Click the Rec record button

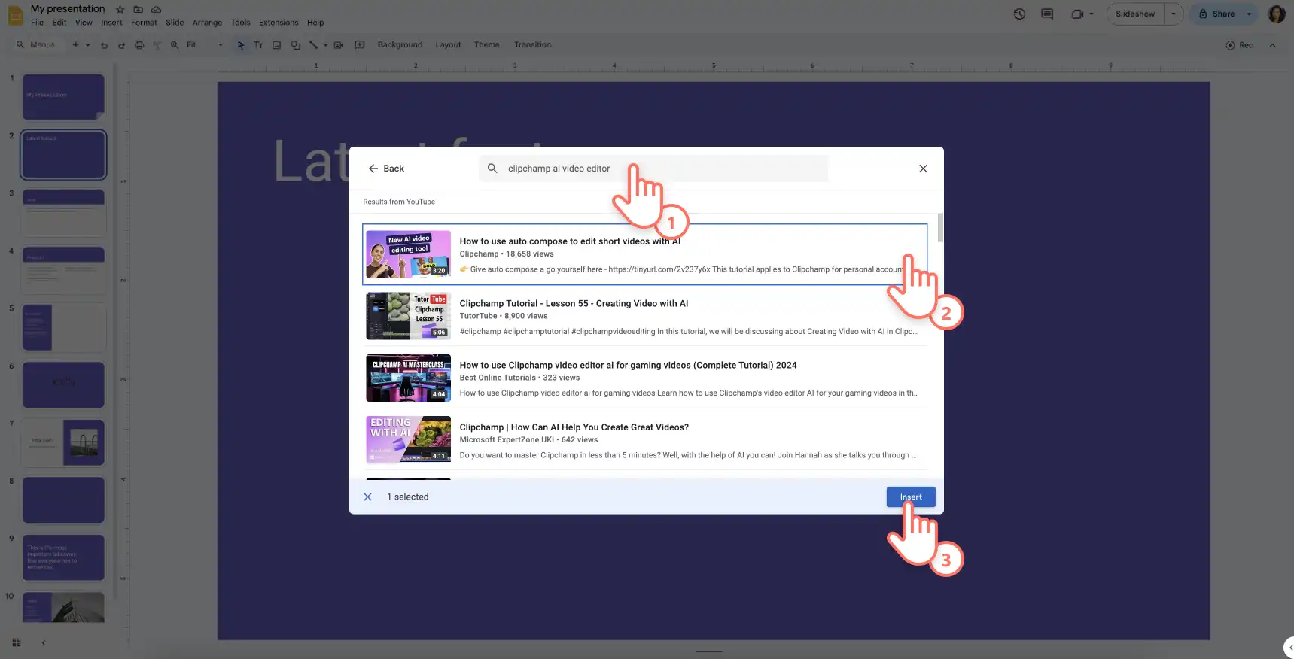(x=1239, y=45)
